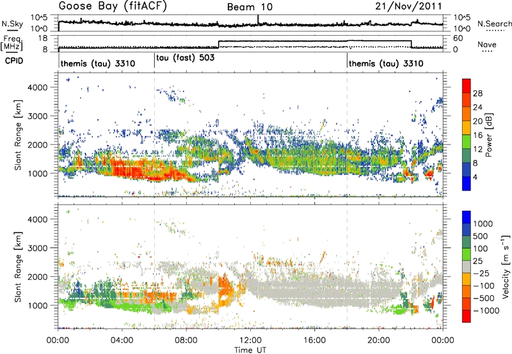
Task: Click the 'Velocity [m s-1]' color bar label
Action: [x=506, y=266]
